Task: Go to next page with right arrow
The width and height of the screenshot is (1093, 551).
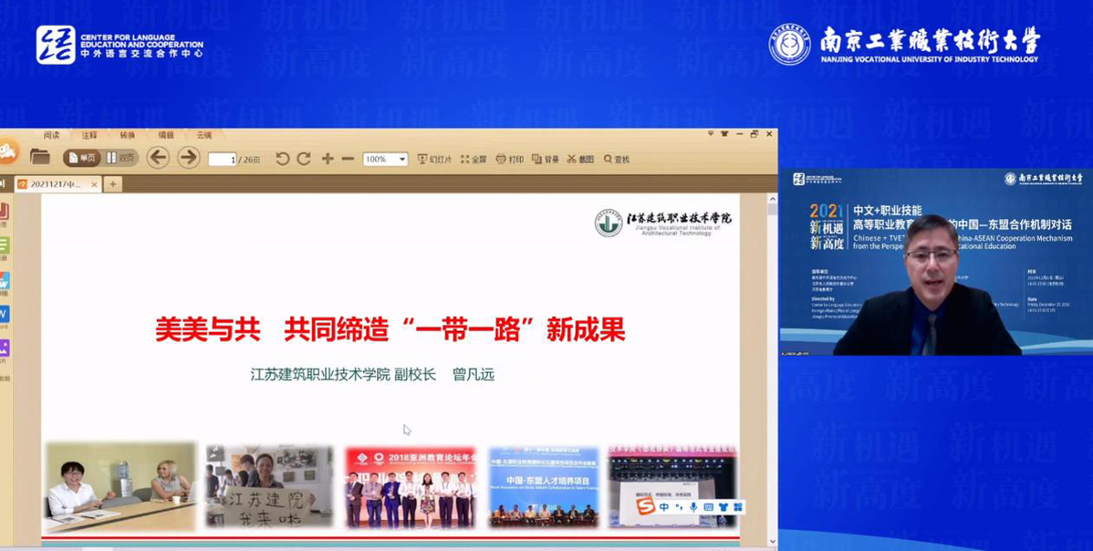Action: 188,158
